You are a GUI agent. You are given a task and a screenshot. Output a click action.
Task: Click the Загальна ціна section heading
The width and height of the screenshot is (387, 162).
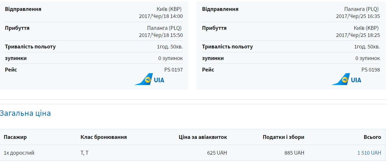[25, 113]
